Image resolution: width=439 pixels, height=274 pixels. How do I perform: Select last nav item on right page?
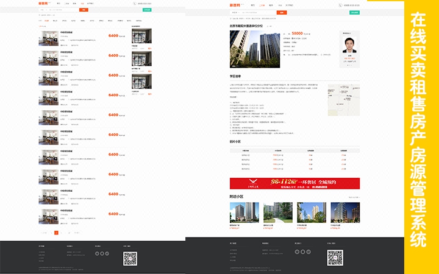(289, 5)
